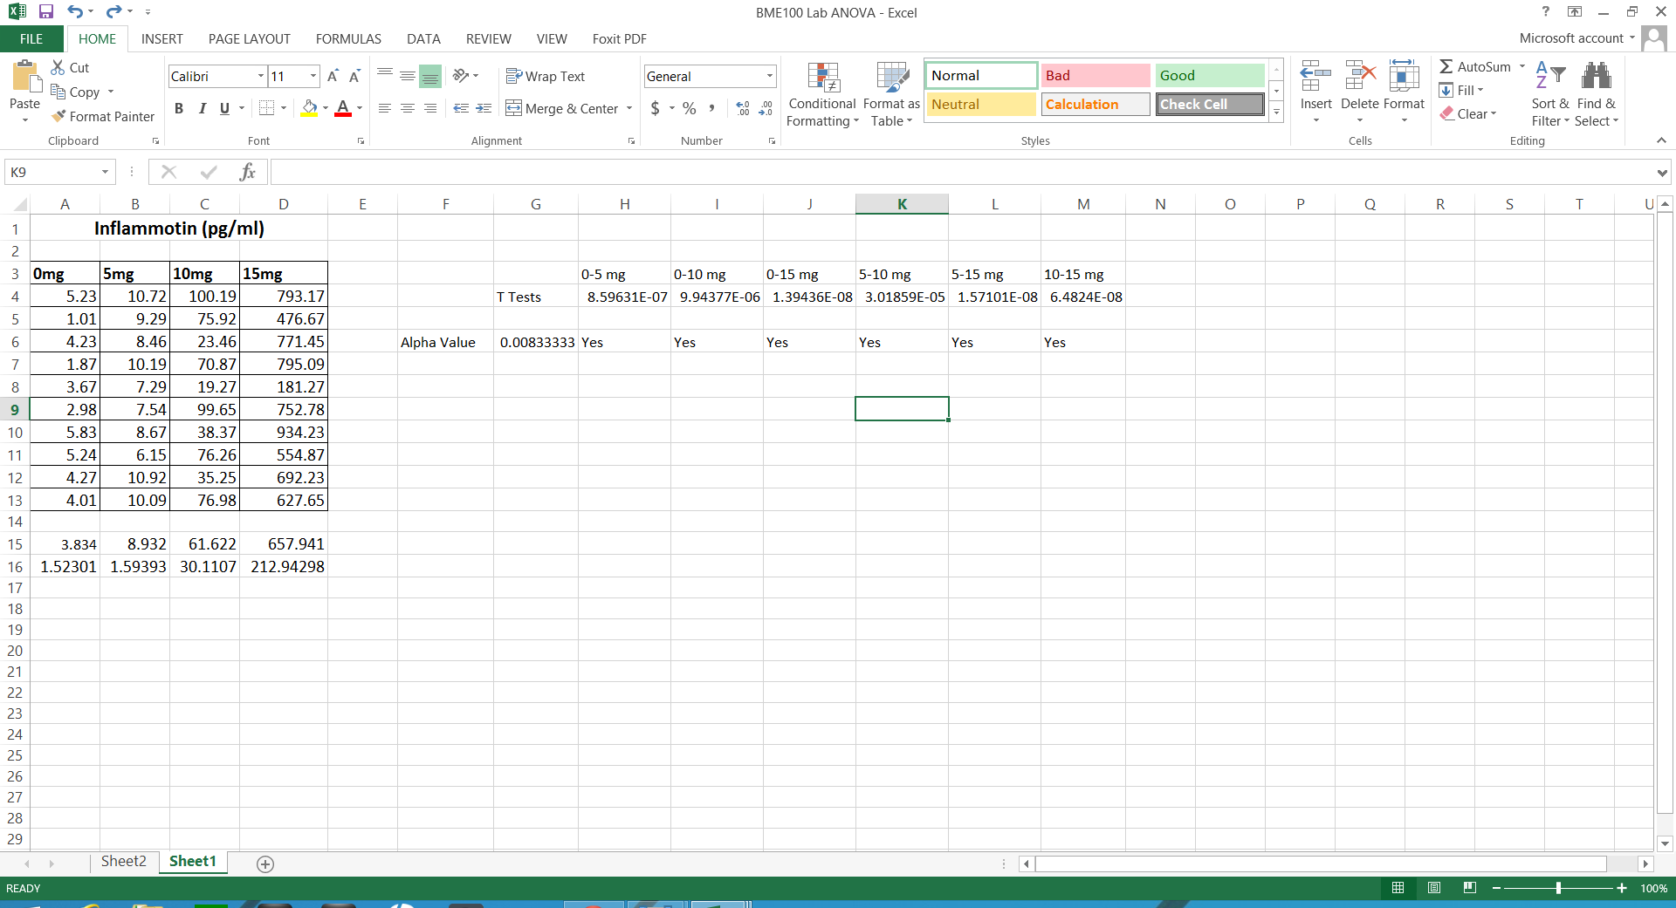Screen dimensions: 1676x908
Task: Expand the General number format dropdown
Action: (769, 76)
